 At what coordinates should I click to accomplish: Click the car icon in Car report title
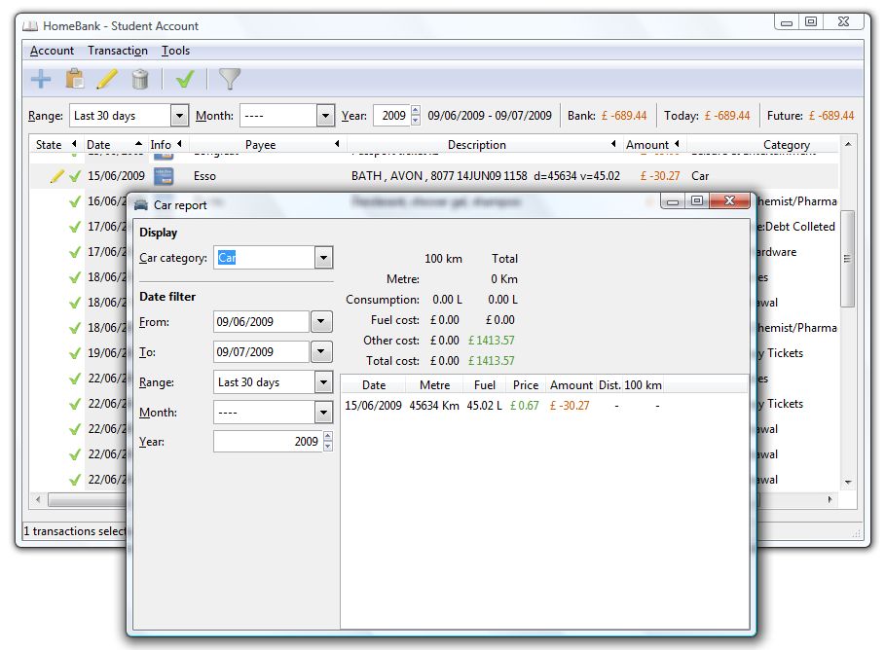(x=142, y=205)
